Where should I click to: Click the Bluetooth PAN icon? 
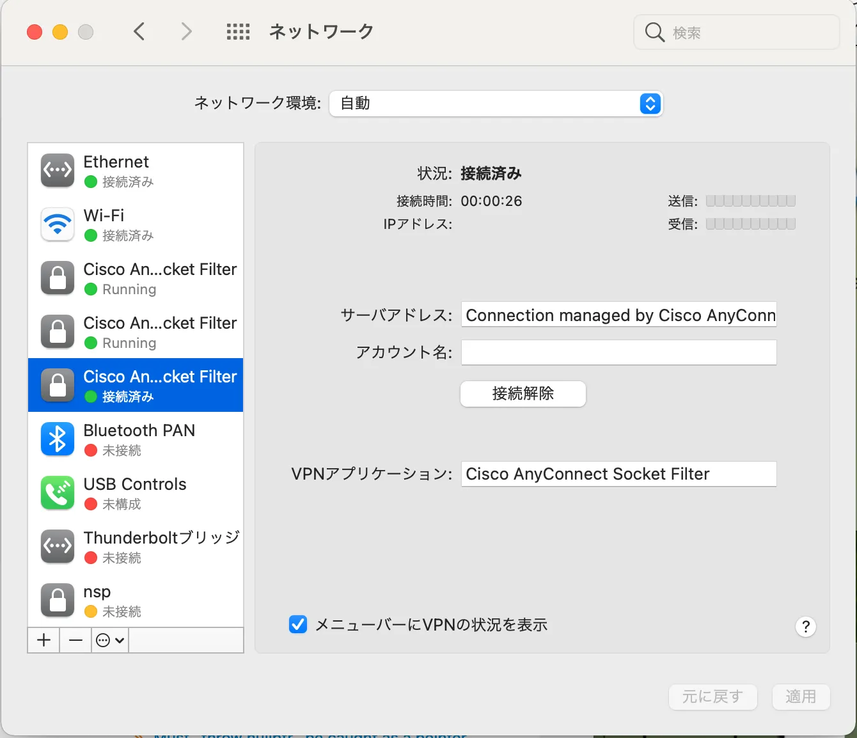[58, 439]
